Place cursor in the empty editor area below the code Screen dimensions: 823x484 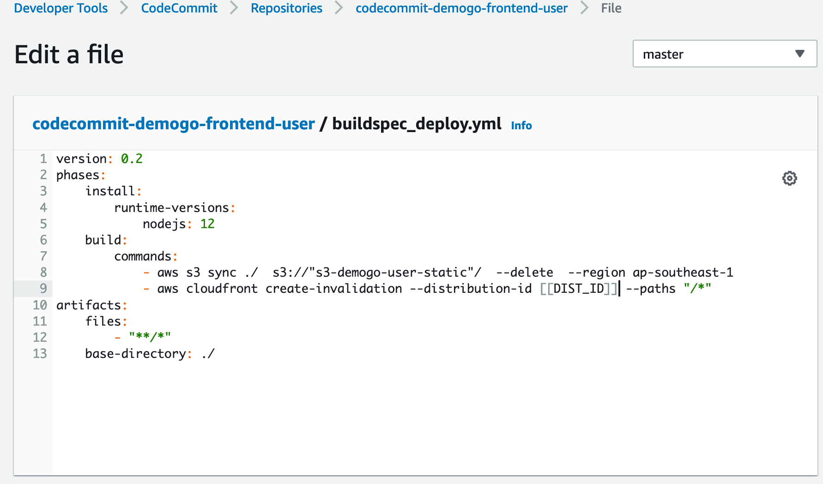[x=434, y=416]
